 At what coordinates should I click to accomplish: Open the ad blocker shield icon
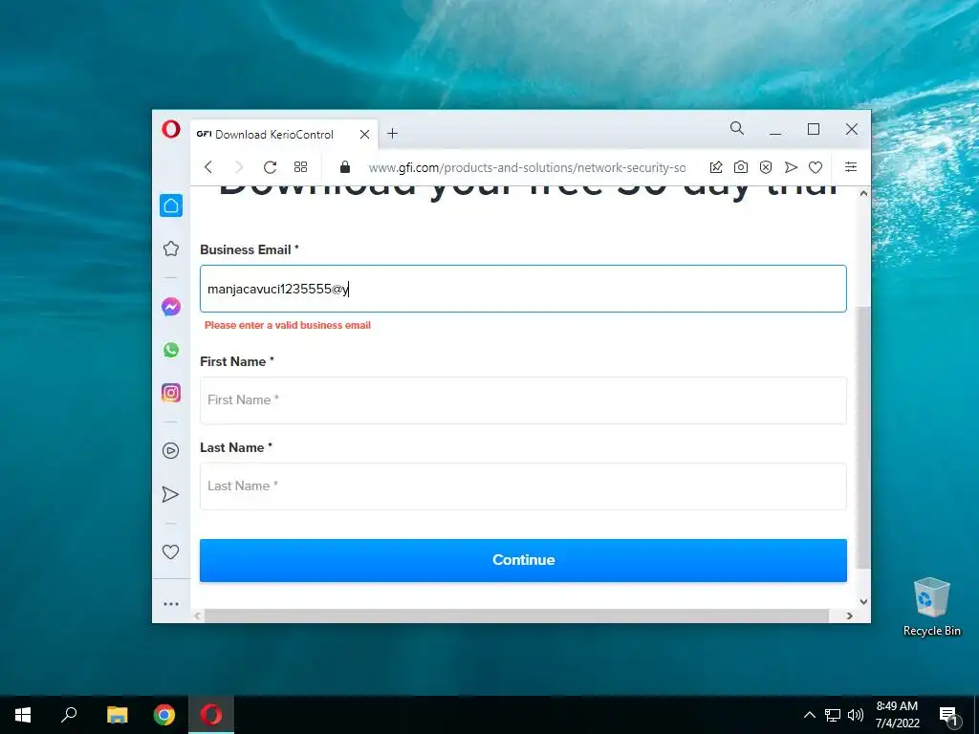[766, 166]
